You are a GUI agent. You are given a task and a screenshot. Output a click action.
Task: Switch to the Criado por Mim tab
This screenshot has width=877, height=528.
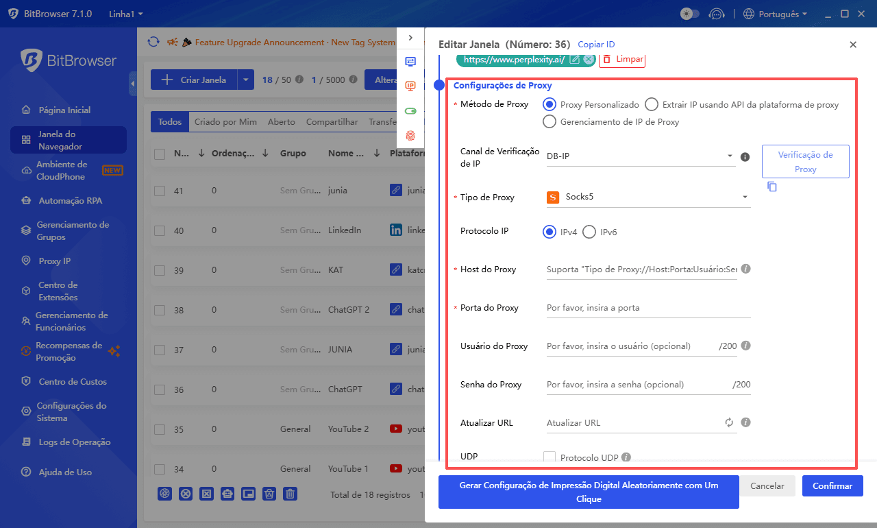pos(225,122)
